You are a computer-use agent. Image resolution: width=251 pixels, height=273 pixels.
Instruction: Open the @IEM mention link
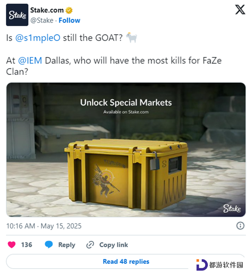pyautogui.click(x=30, y=60)
